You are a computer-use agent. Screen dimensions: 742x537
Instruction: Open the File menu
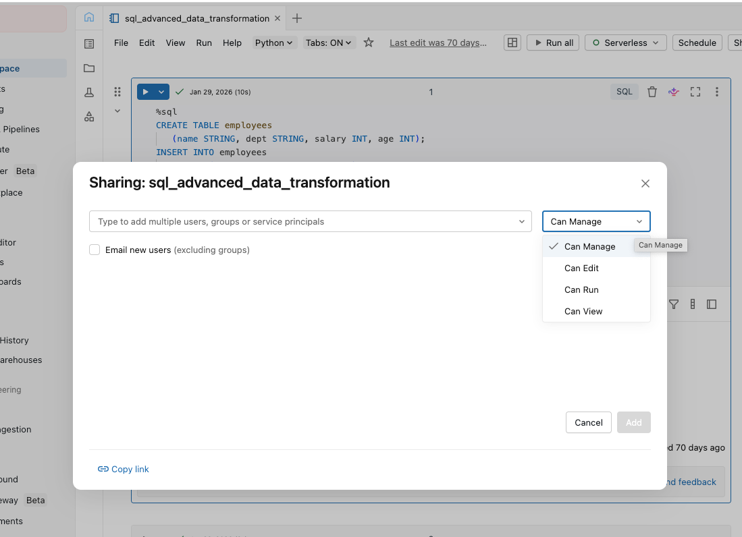coord(121,43)
